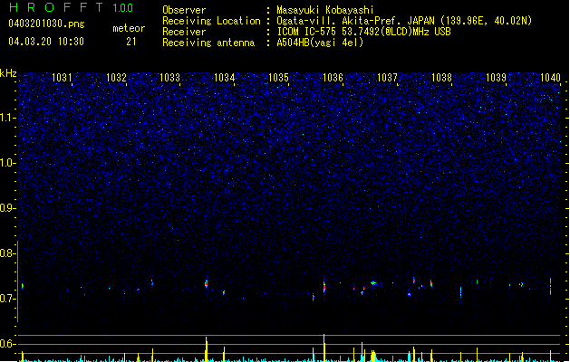The height and width of the screenshot is (362, 570).
Task: Click the 1.0 frequency axis label
Action: point(8,163)
